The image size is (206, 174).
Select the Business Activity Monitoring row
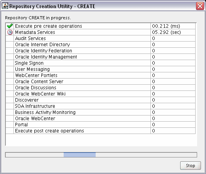(101, 112)
